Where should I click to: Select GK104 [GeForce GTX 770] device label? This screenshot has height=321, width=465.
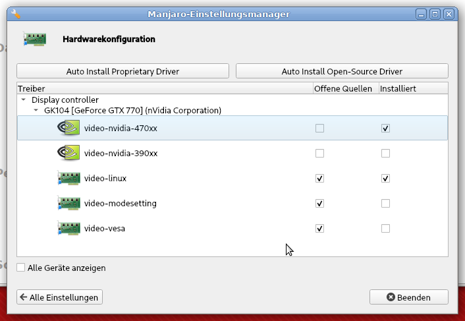pyautogui.click(x=132, y=110)
